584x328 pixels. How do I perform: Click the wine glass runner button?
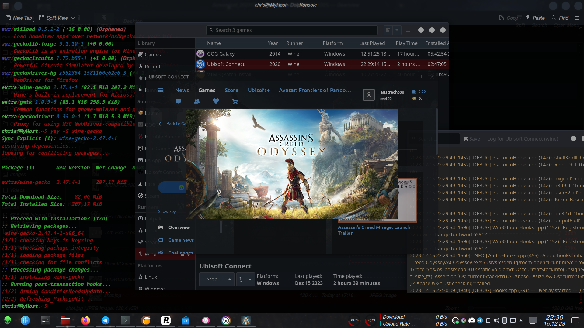pyautogui.click(x=241, y=279)
